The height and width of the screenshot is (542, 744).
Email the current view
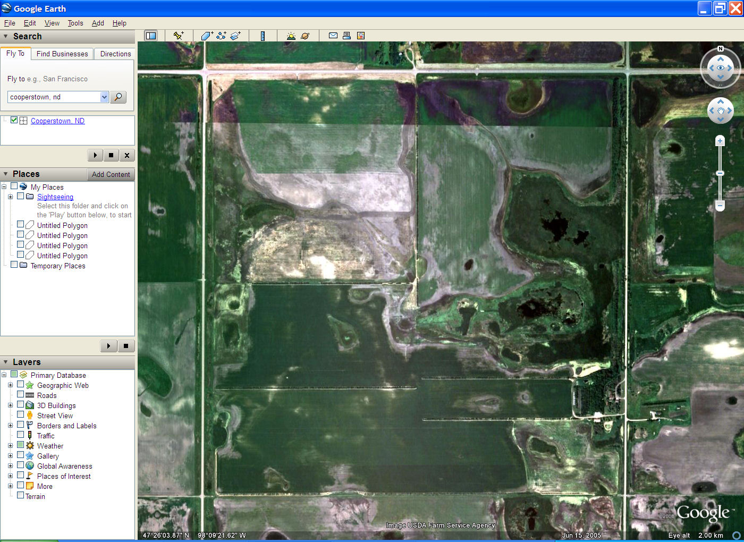pyautogui.click(x=333, y=36)
